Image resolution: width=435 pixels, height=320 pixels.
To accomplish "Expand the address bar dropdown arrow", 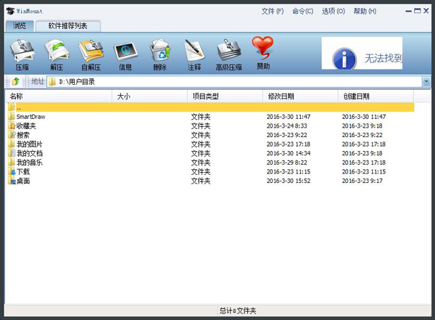I will 426,82.
